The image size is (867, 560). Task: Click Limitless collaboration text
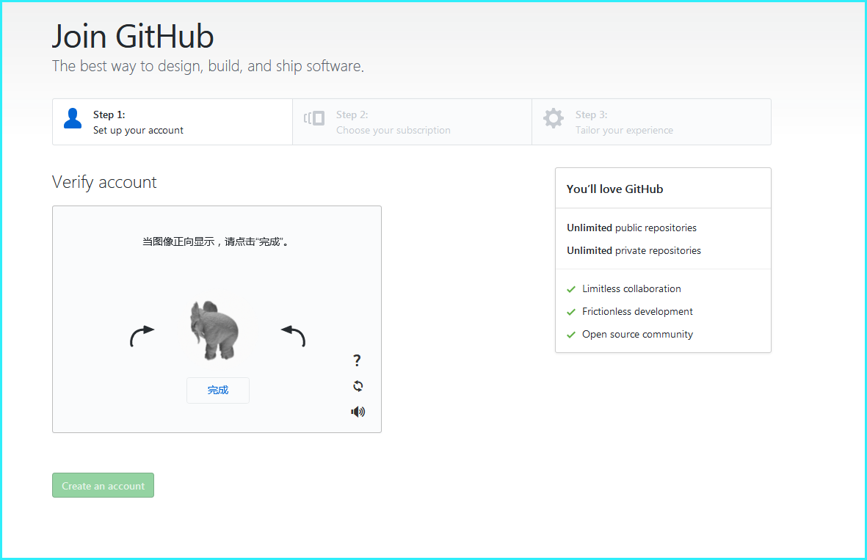(x=631, y=288)
